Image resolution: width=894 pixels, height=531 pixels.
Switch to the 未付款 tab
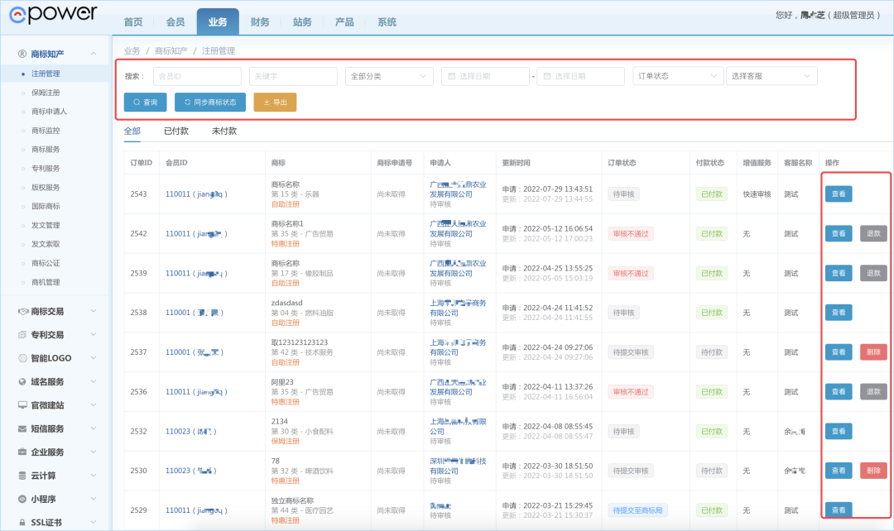click(x=224, y=131)
